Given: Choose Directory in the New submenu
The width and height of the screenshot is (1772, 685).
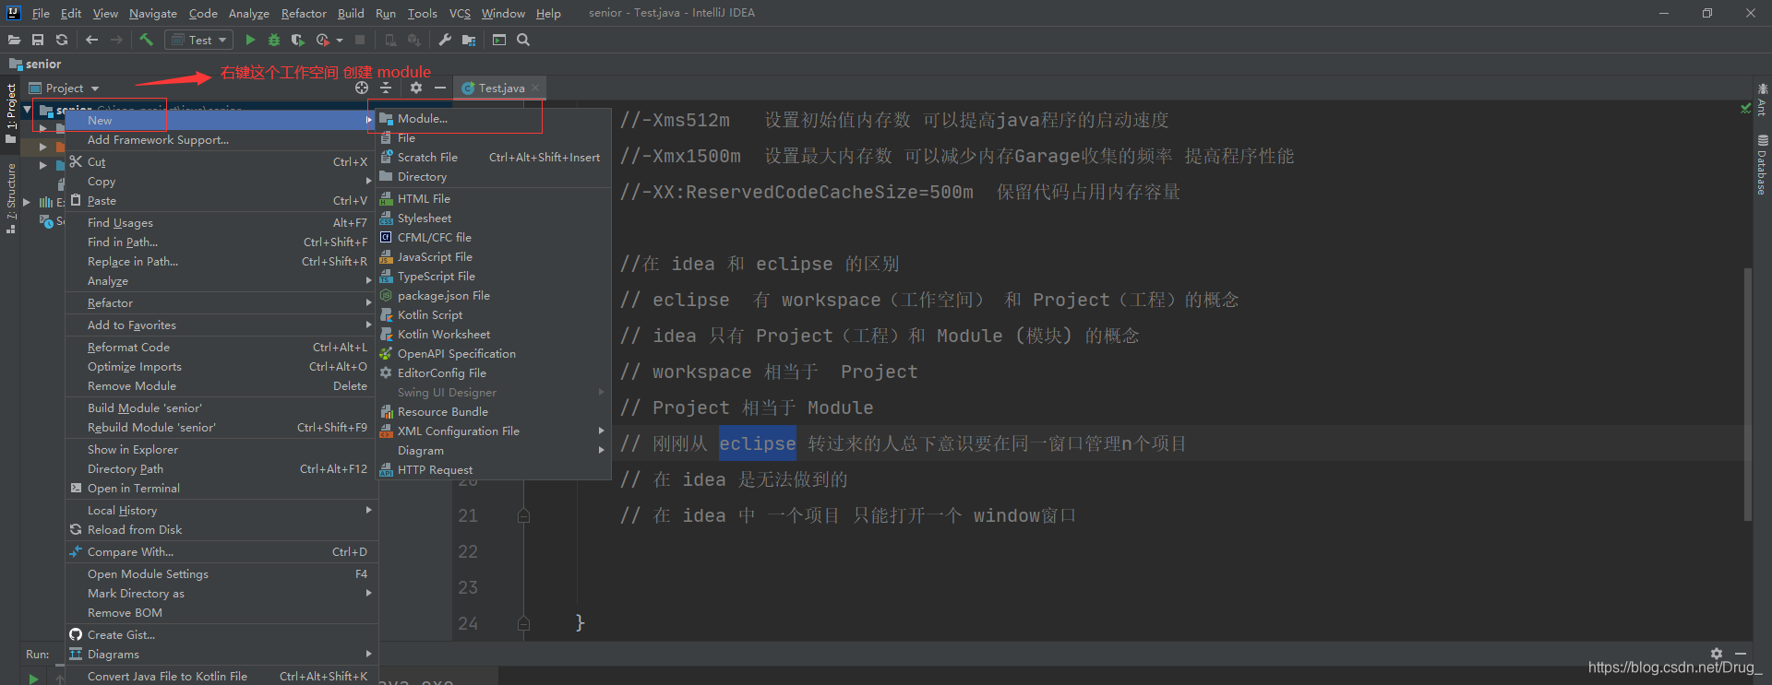Looking at the screenshot, I should click(x=493, y=177).
